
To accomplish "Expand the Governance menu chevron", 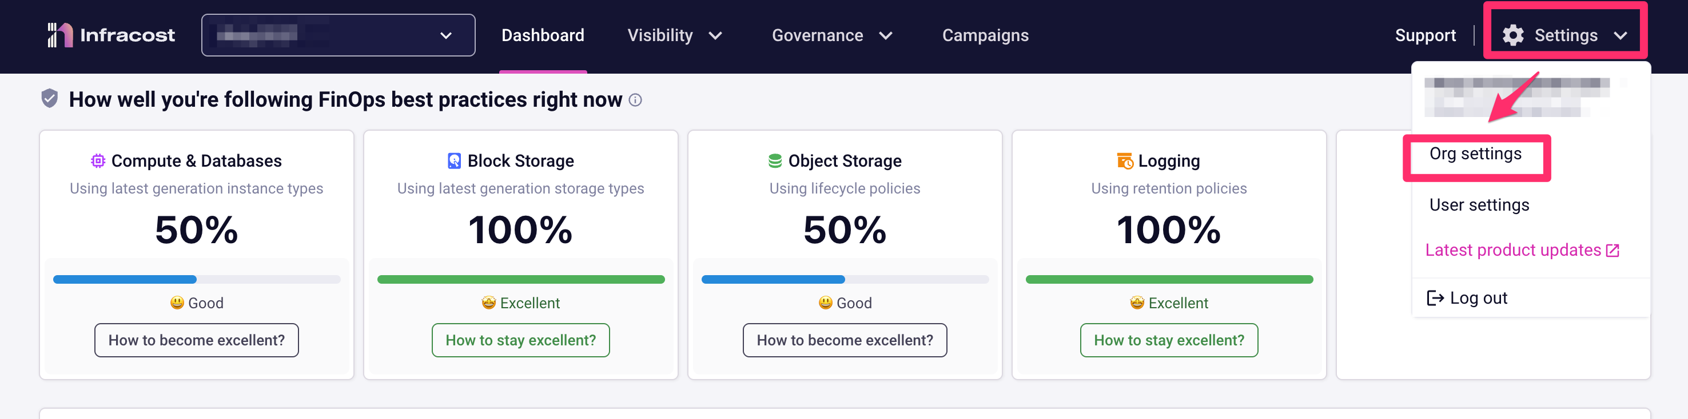I will (x=886, y=36).
